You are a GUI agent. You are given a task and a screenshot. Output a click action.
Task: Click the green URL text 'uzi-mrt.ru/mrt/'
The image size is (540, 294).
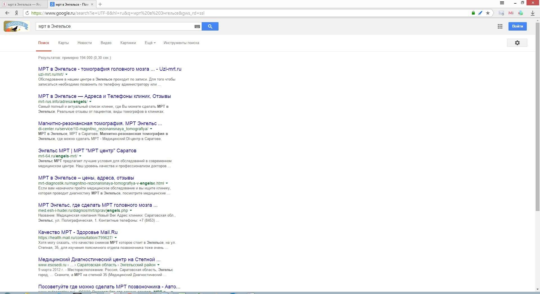(x=51, y=74)
